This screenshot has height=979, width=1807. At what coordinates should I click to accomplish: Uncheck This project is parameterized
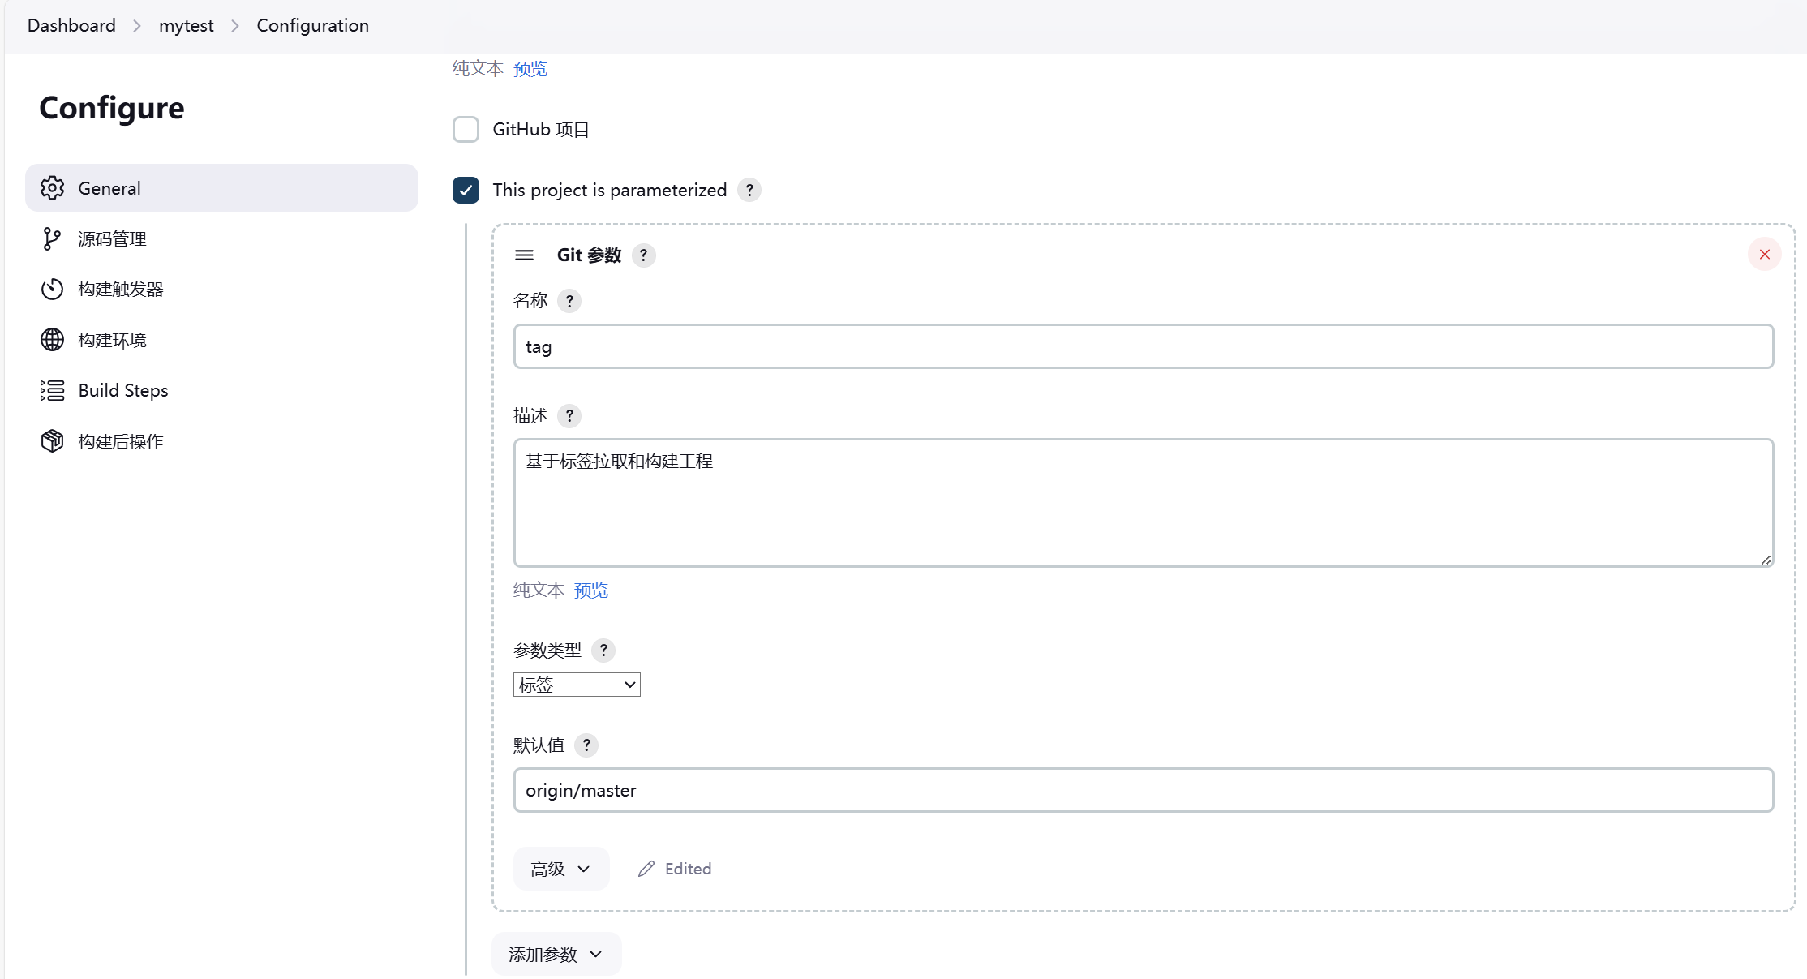[466, 190]
